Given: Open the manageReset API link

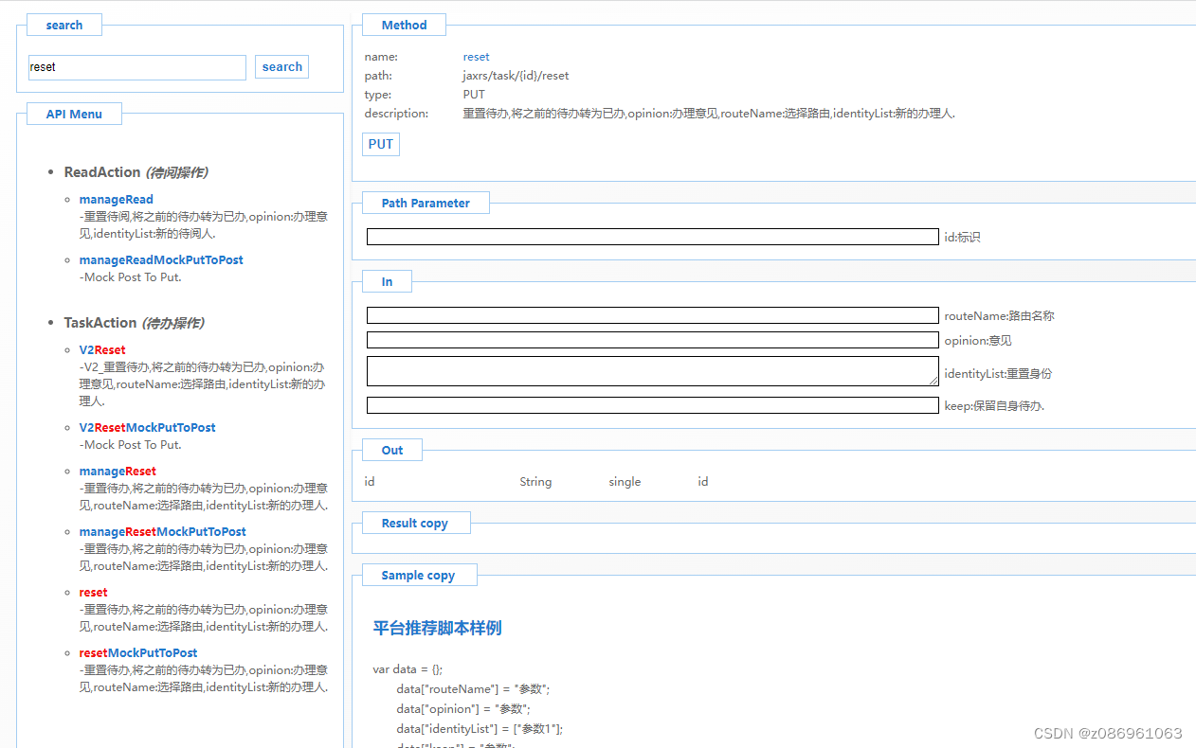Looking at the screenshot, I should click(x=118, y=471).
